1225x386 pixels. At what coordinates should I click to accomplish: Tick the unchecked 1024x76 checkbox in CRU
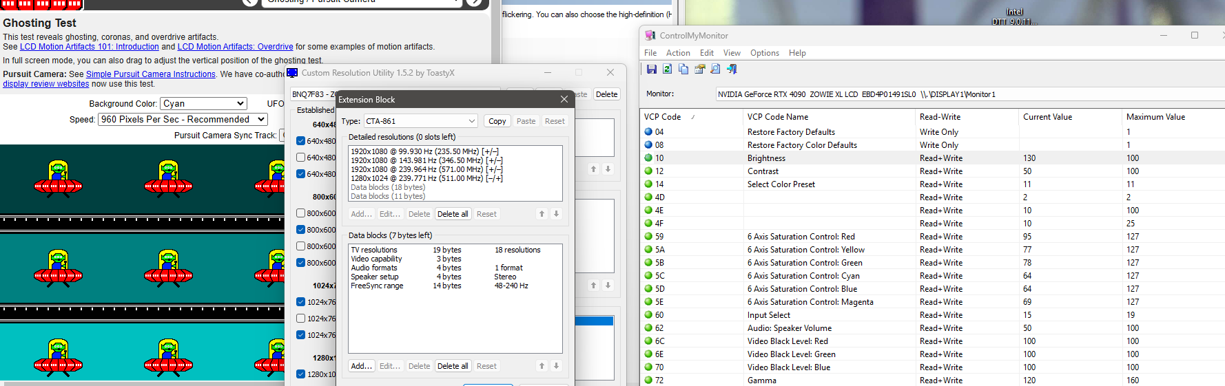coord(300,319)
